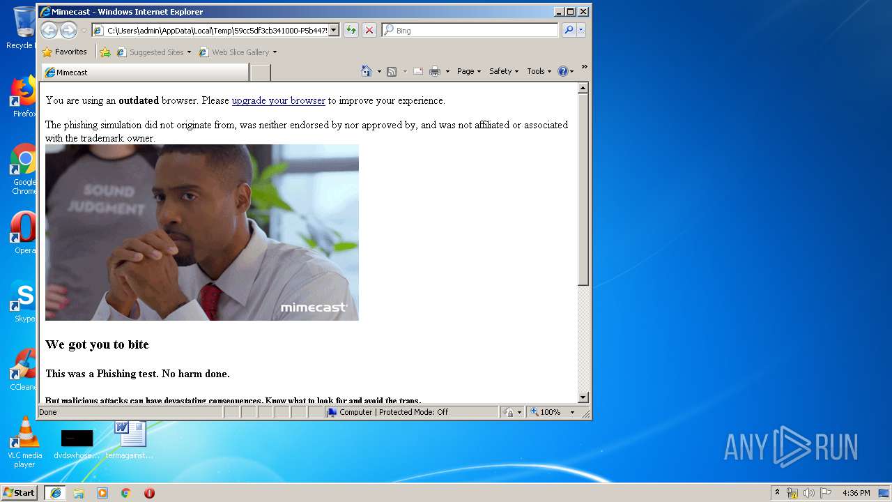Open Windows Explorer from taskbar
Image resolution: width=892 pixels, height=502 pixels.
[x=79, y=492]
